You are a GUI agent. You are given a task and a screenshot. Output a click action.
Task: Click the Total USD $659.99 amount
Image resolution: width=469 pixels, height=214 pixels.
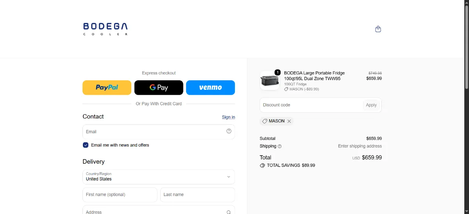point(372,158)
